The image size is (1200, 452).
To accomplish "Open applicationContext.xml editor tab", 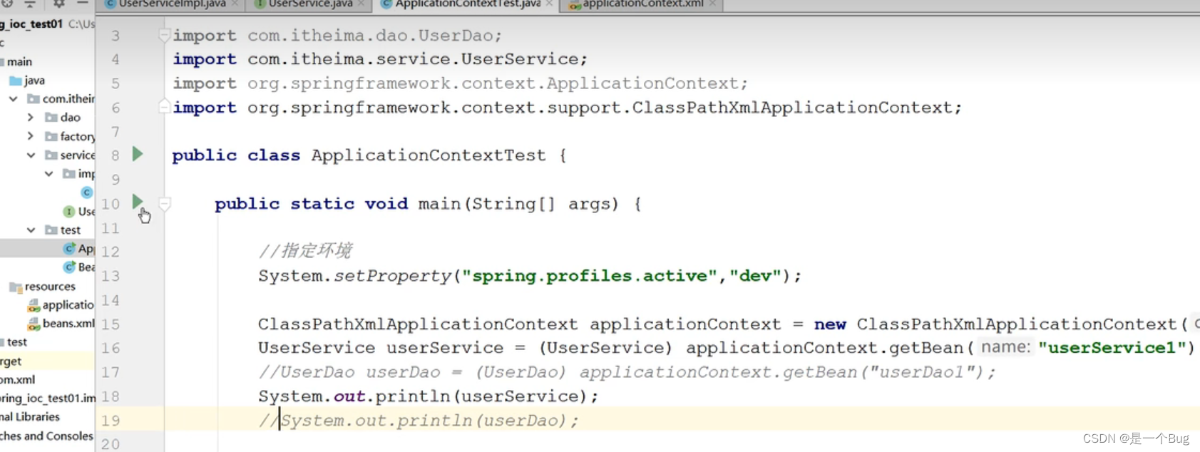I will pyautogui.click(x=642, y=4).
